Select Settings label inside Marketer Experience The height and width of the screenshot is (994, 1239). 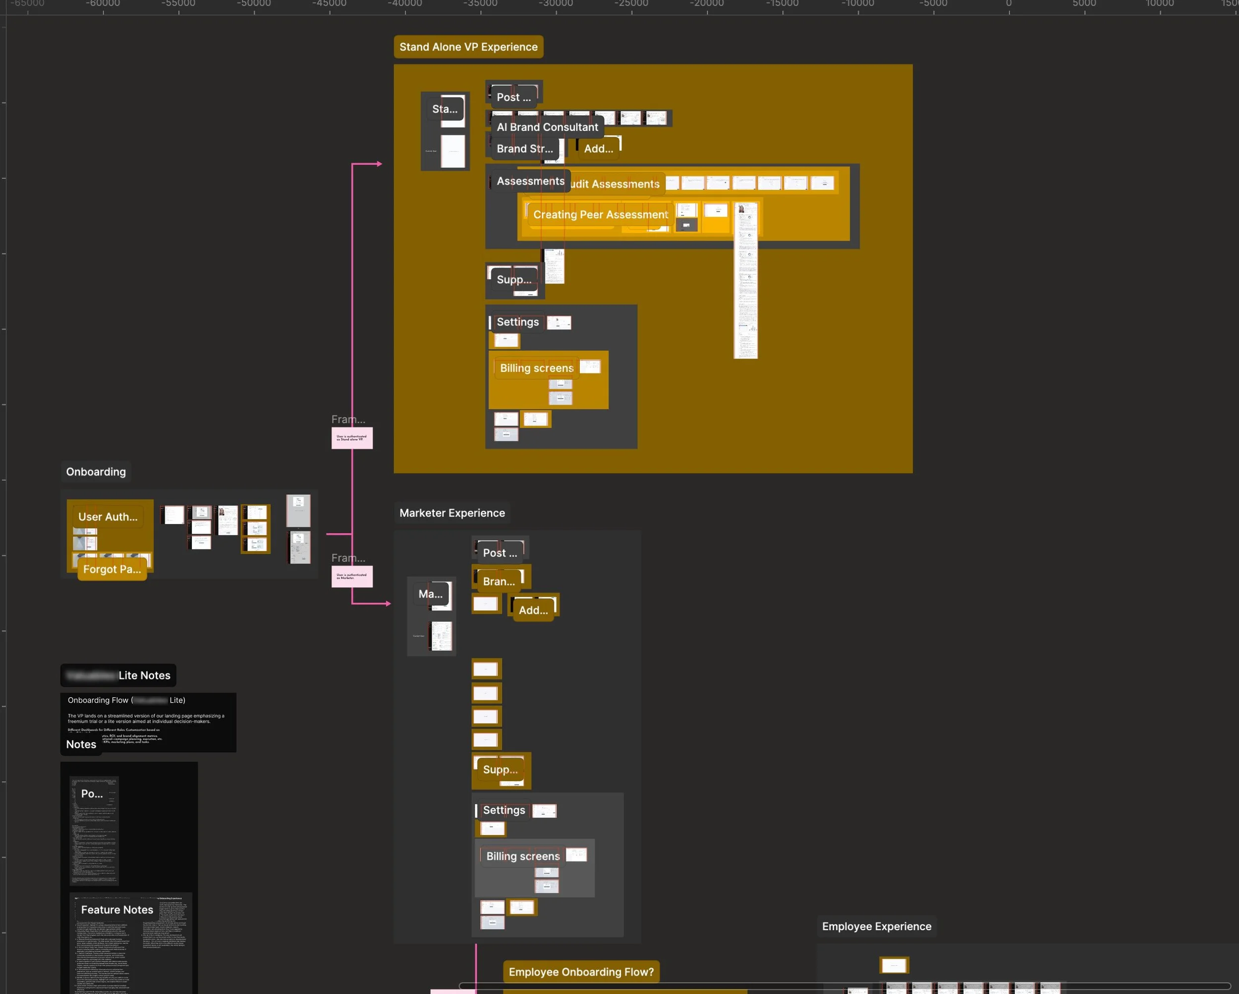(504, 810)
